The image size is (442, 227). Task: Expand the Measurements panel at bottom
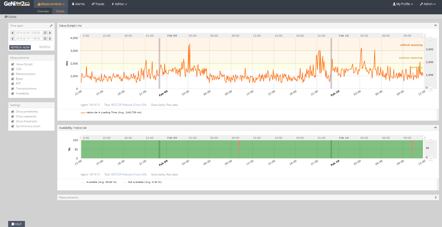(x=436, y=198)
